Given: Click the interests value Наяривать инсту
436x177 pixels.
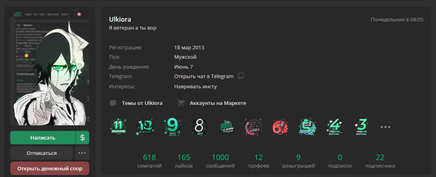Looking at the screenshot, I should coord(195,87).
